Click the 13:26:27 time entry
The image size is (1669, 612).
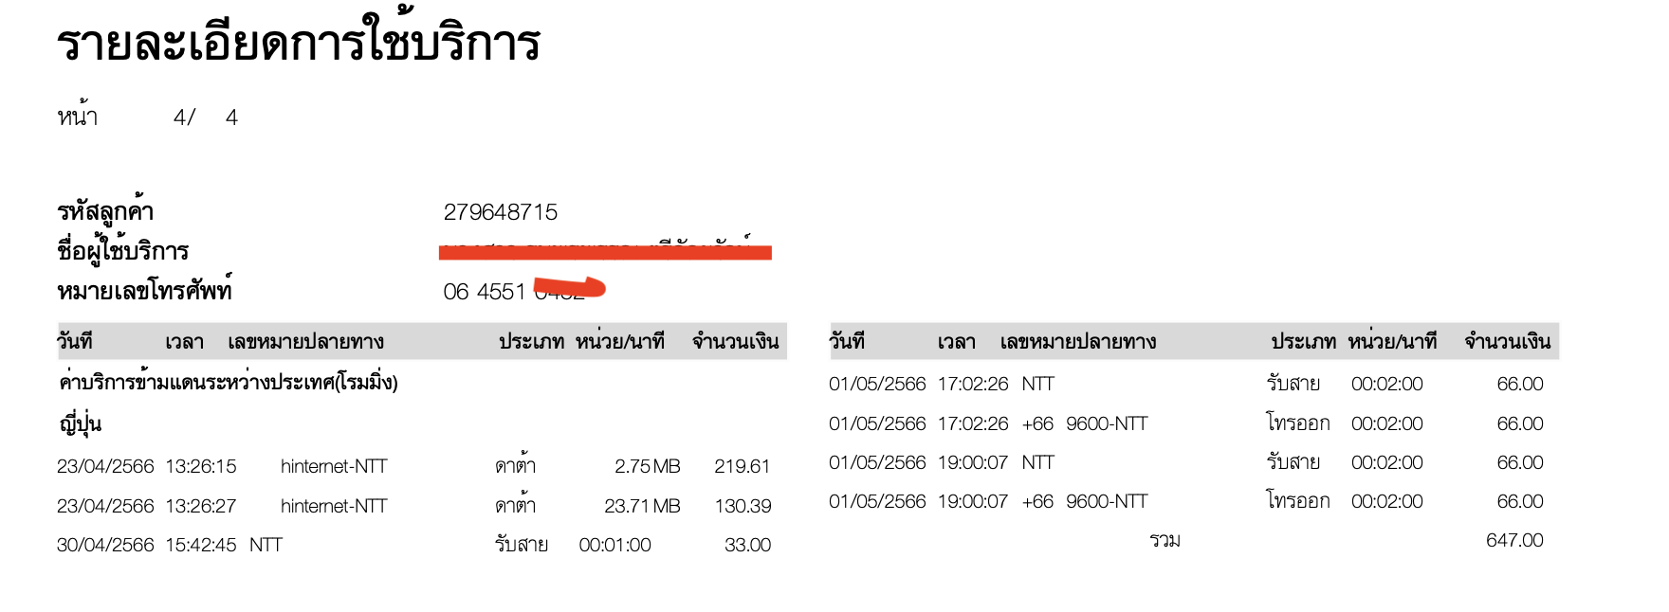click(x=200, y=506)
